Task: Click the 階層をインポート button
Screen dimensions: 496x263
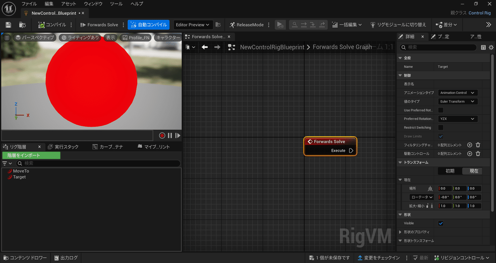Action: tap(31, 155)
